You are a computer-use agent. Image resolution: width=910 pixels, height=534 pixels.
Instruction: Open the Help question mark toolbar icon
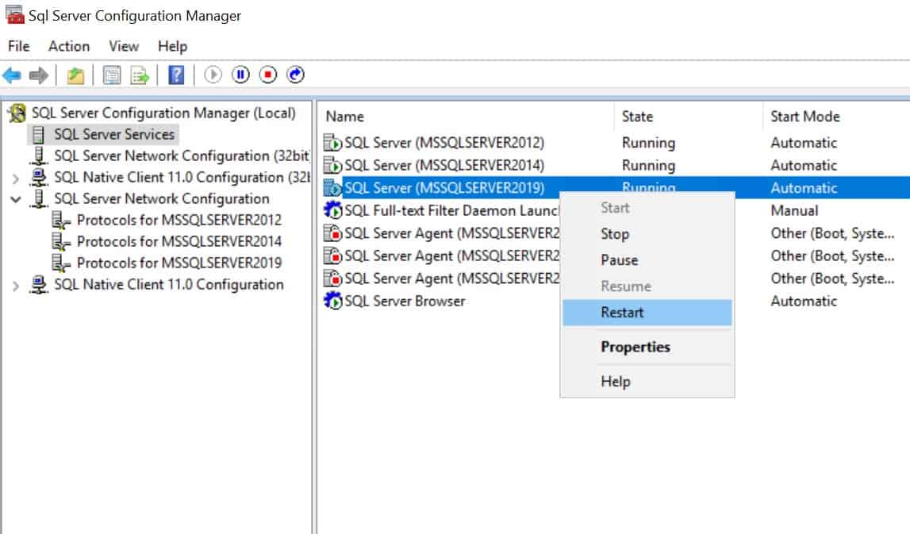(x=176, y=75)
